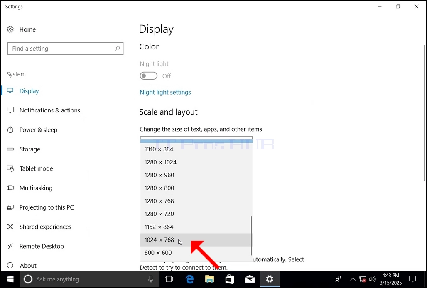Click the volume speaker tray icon

click(372, 279)
